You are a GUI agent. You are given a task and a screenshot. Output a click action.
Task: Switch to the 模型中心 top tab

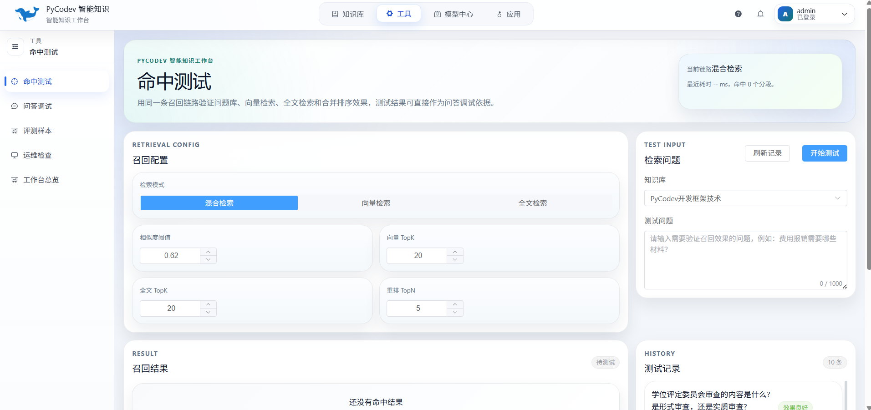(453, 14)
